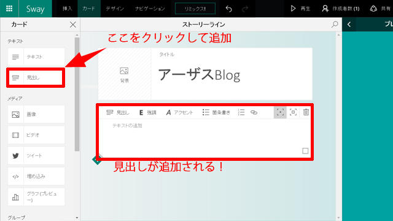Add a 見出し card from the panel

(x=36, y=78)
